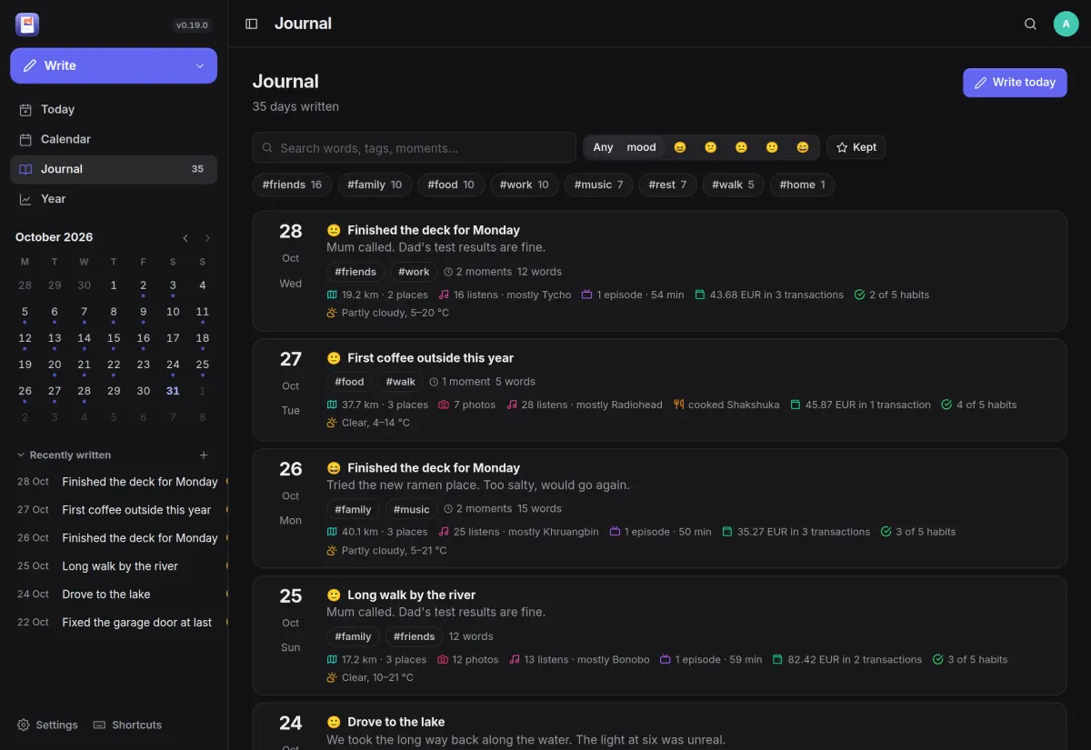
Task: Expand the Write button dropdown chevron
Action: (200, 65)
